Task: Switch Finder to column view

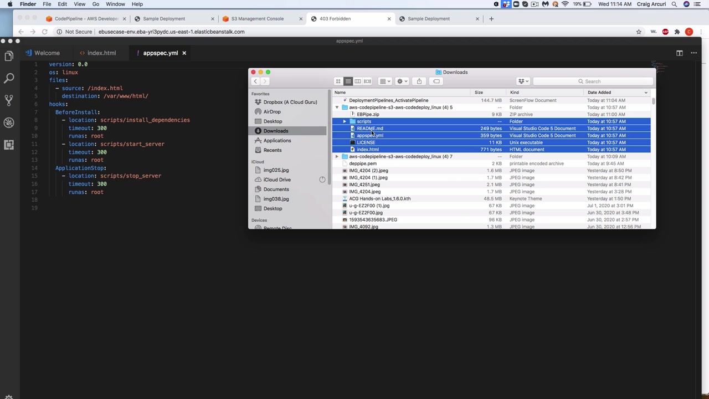Action: coord(358,81)
